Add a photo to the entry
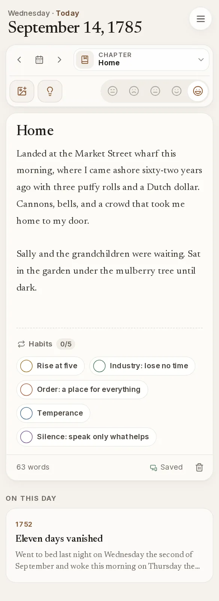Viewport: 219px width, 601px height. click(x=22, y=91)
